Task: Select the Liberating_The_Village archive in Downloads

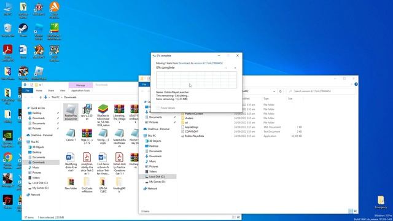Action: tap(119, 114)
